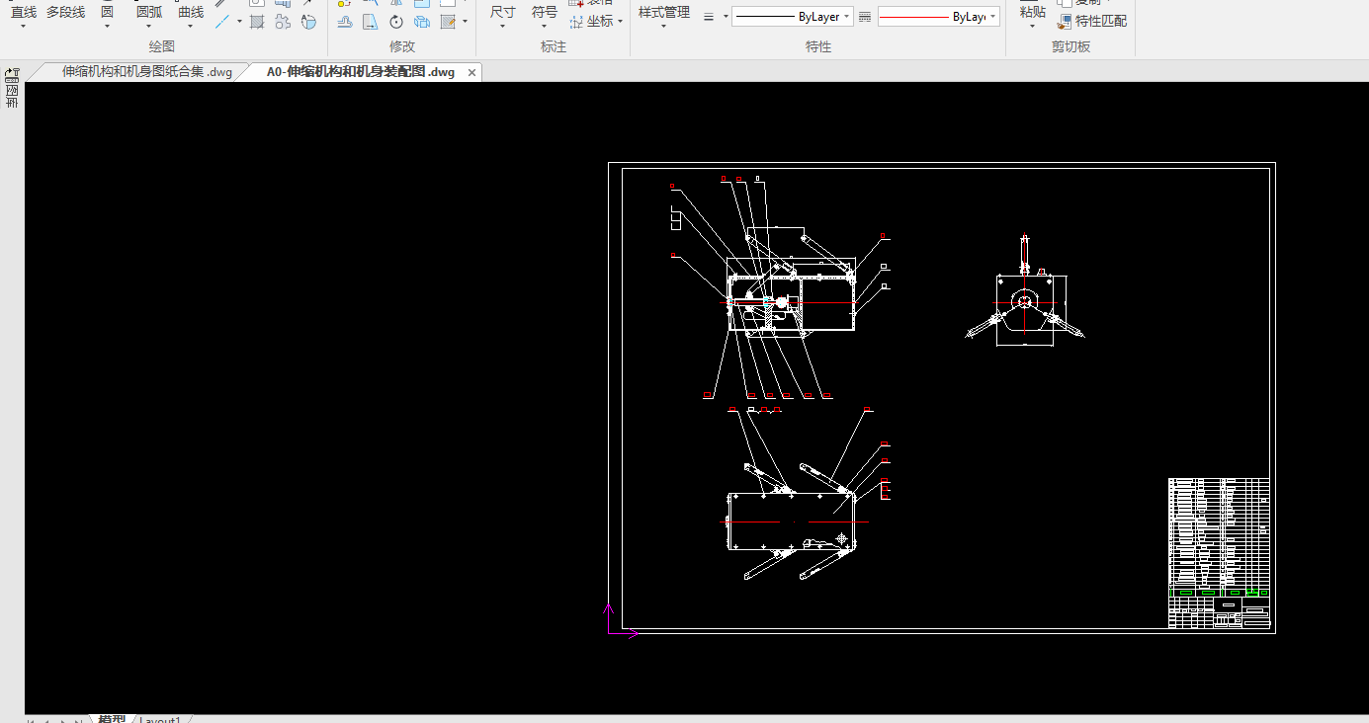Click the 标注 group label
Viewport: 1369px width, 723px height.
pos(554,46)
